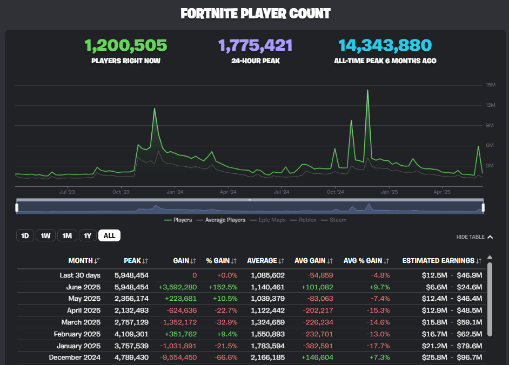Click the December 2024 row label
The width and height of the screenshot is (509, 365).
[x=75, y=357]
